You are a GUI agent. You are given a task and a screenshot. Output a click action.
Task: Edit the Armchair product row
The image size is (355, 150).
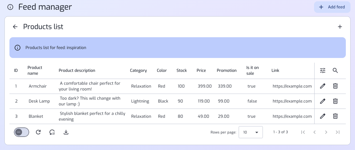coord(323,86)
